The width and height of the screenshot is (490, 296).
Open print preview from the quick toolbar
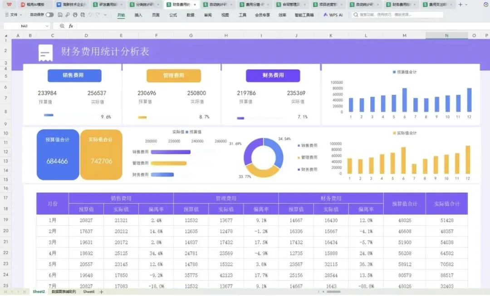coord(83,15)
